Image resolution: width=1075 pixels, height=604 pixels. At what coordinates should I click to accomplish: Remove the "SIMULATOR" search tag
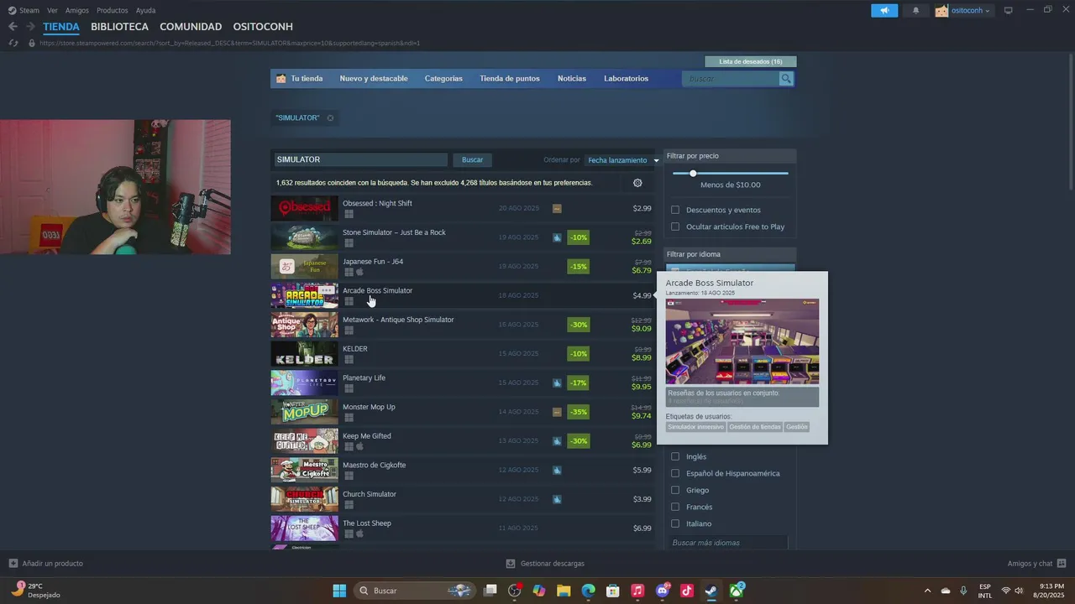(x=330, y=118)
